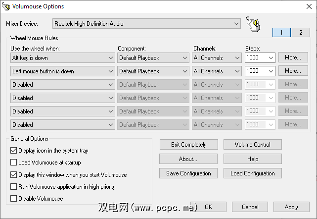Confirm with the OK button
The height and width of the screenshot is (219, 317).
point(208,207)
